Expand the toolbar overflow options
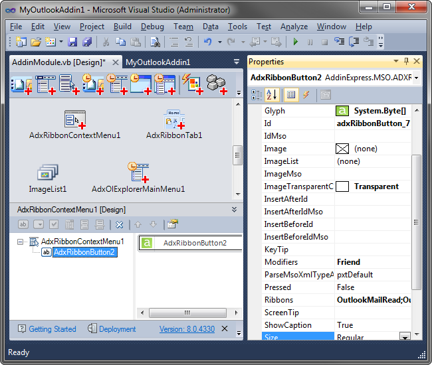 tap(381, 42)
